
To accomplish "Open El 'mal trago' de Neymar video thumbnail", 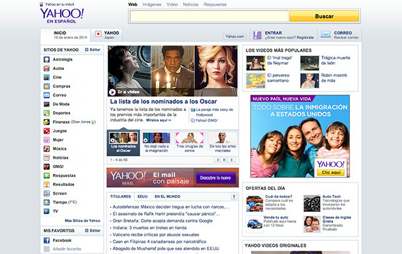I will coord(255,63).
